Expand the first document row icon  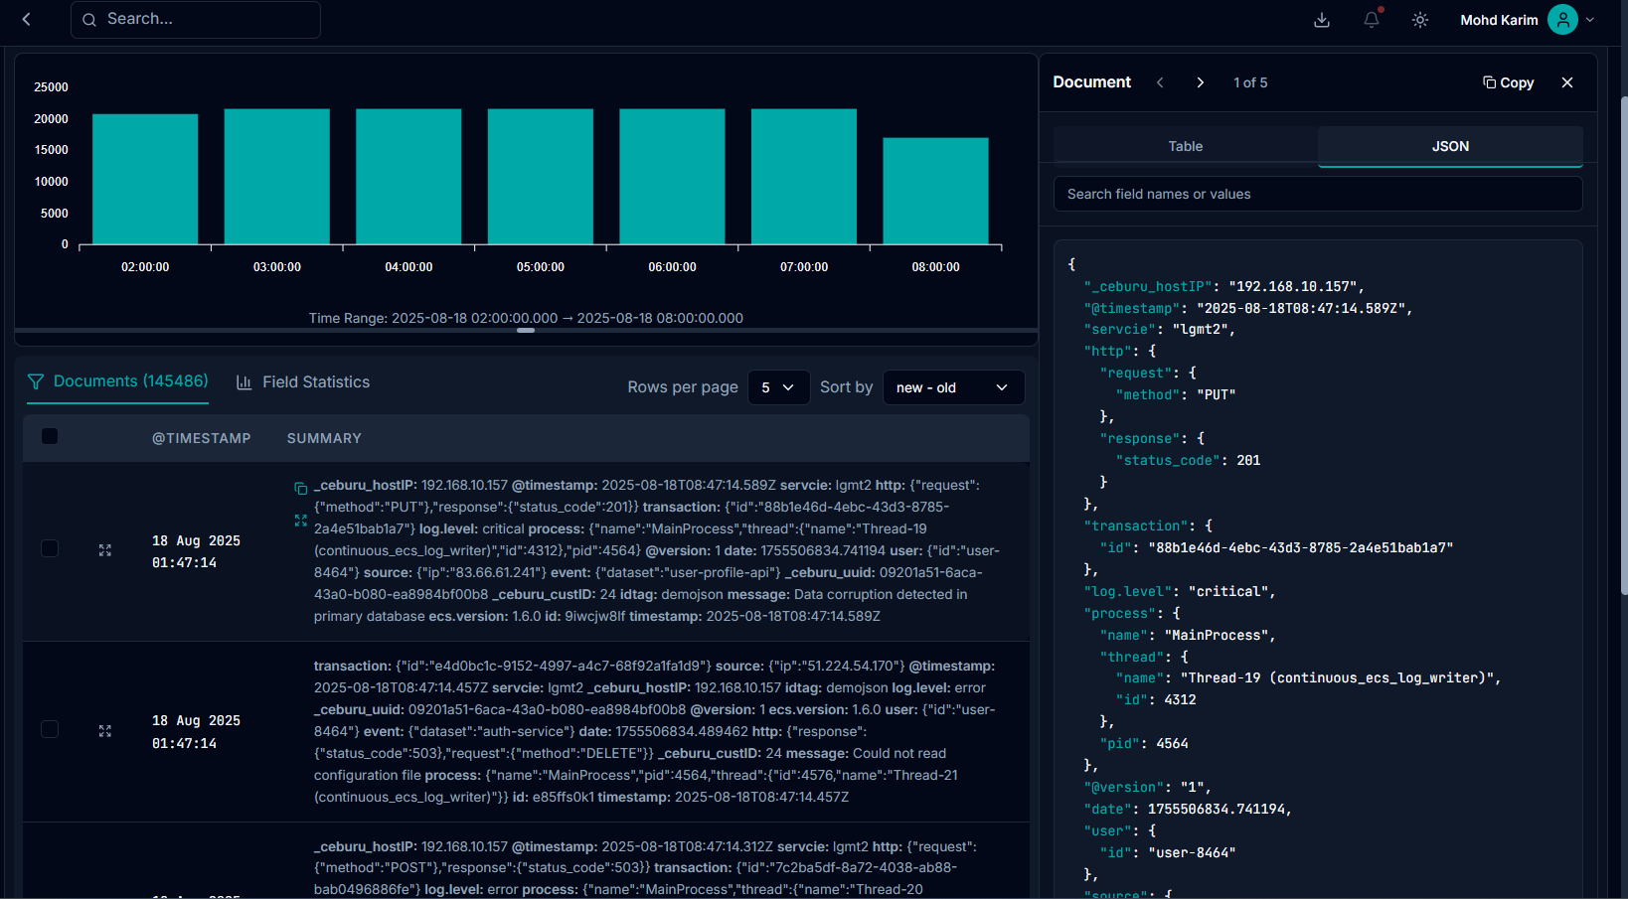(x=105, y=550)
